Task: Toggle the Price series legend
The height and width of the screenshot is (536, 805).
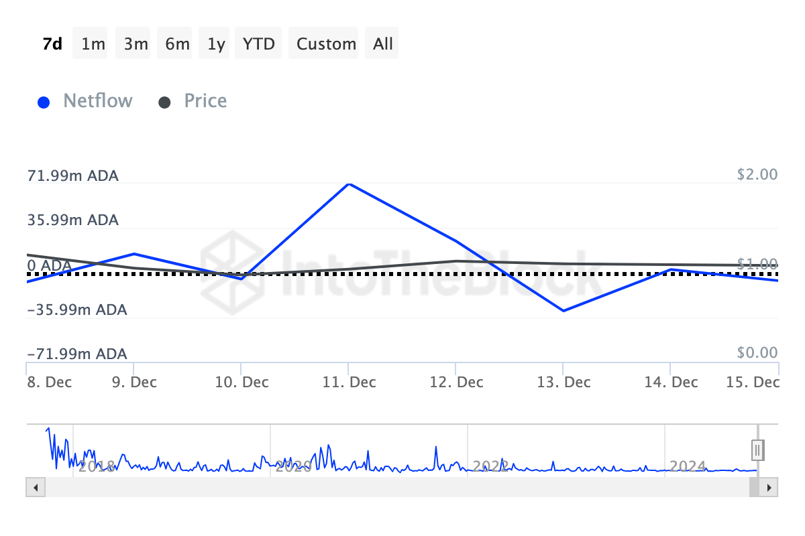Action: [205, 101]
